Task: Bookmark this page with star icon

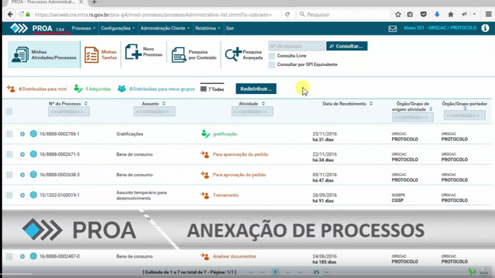Action: [x=398, y=14]
